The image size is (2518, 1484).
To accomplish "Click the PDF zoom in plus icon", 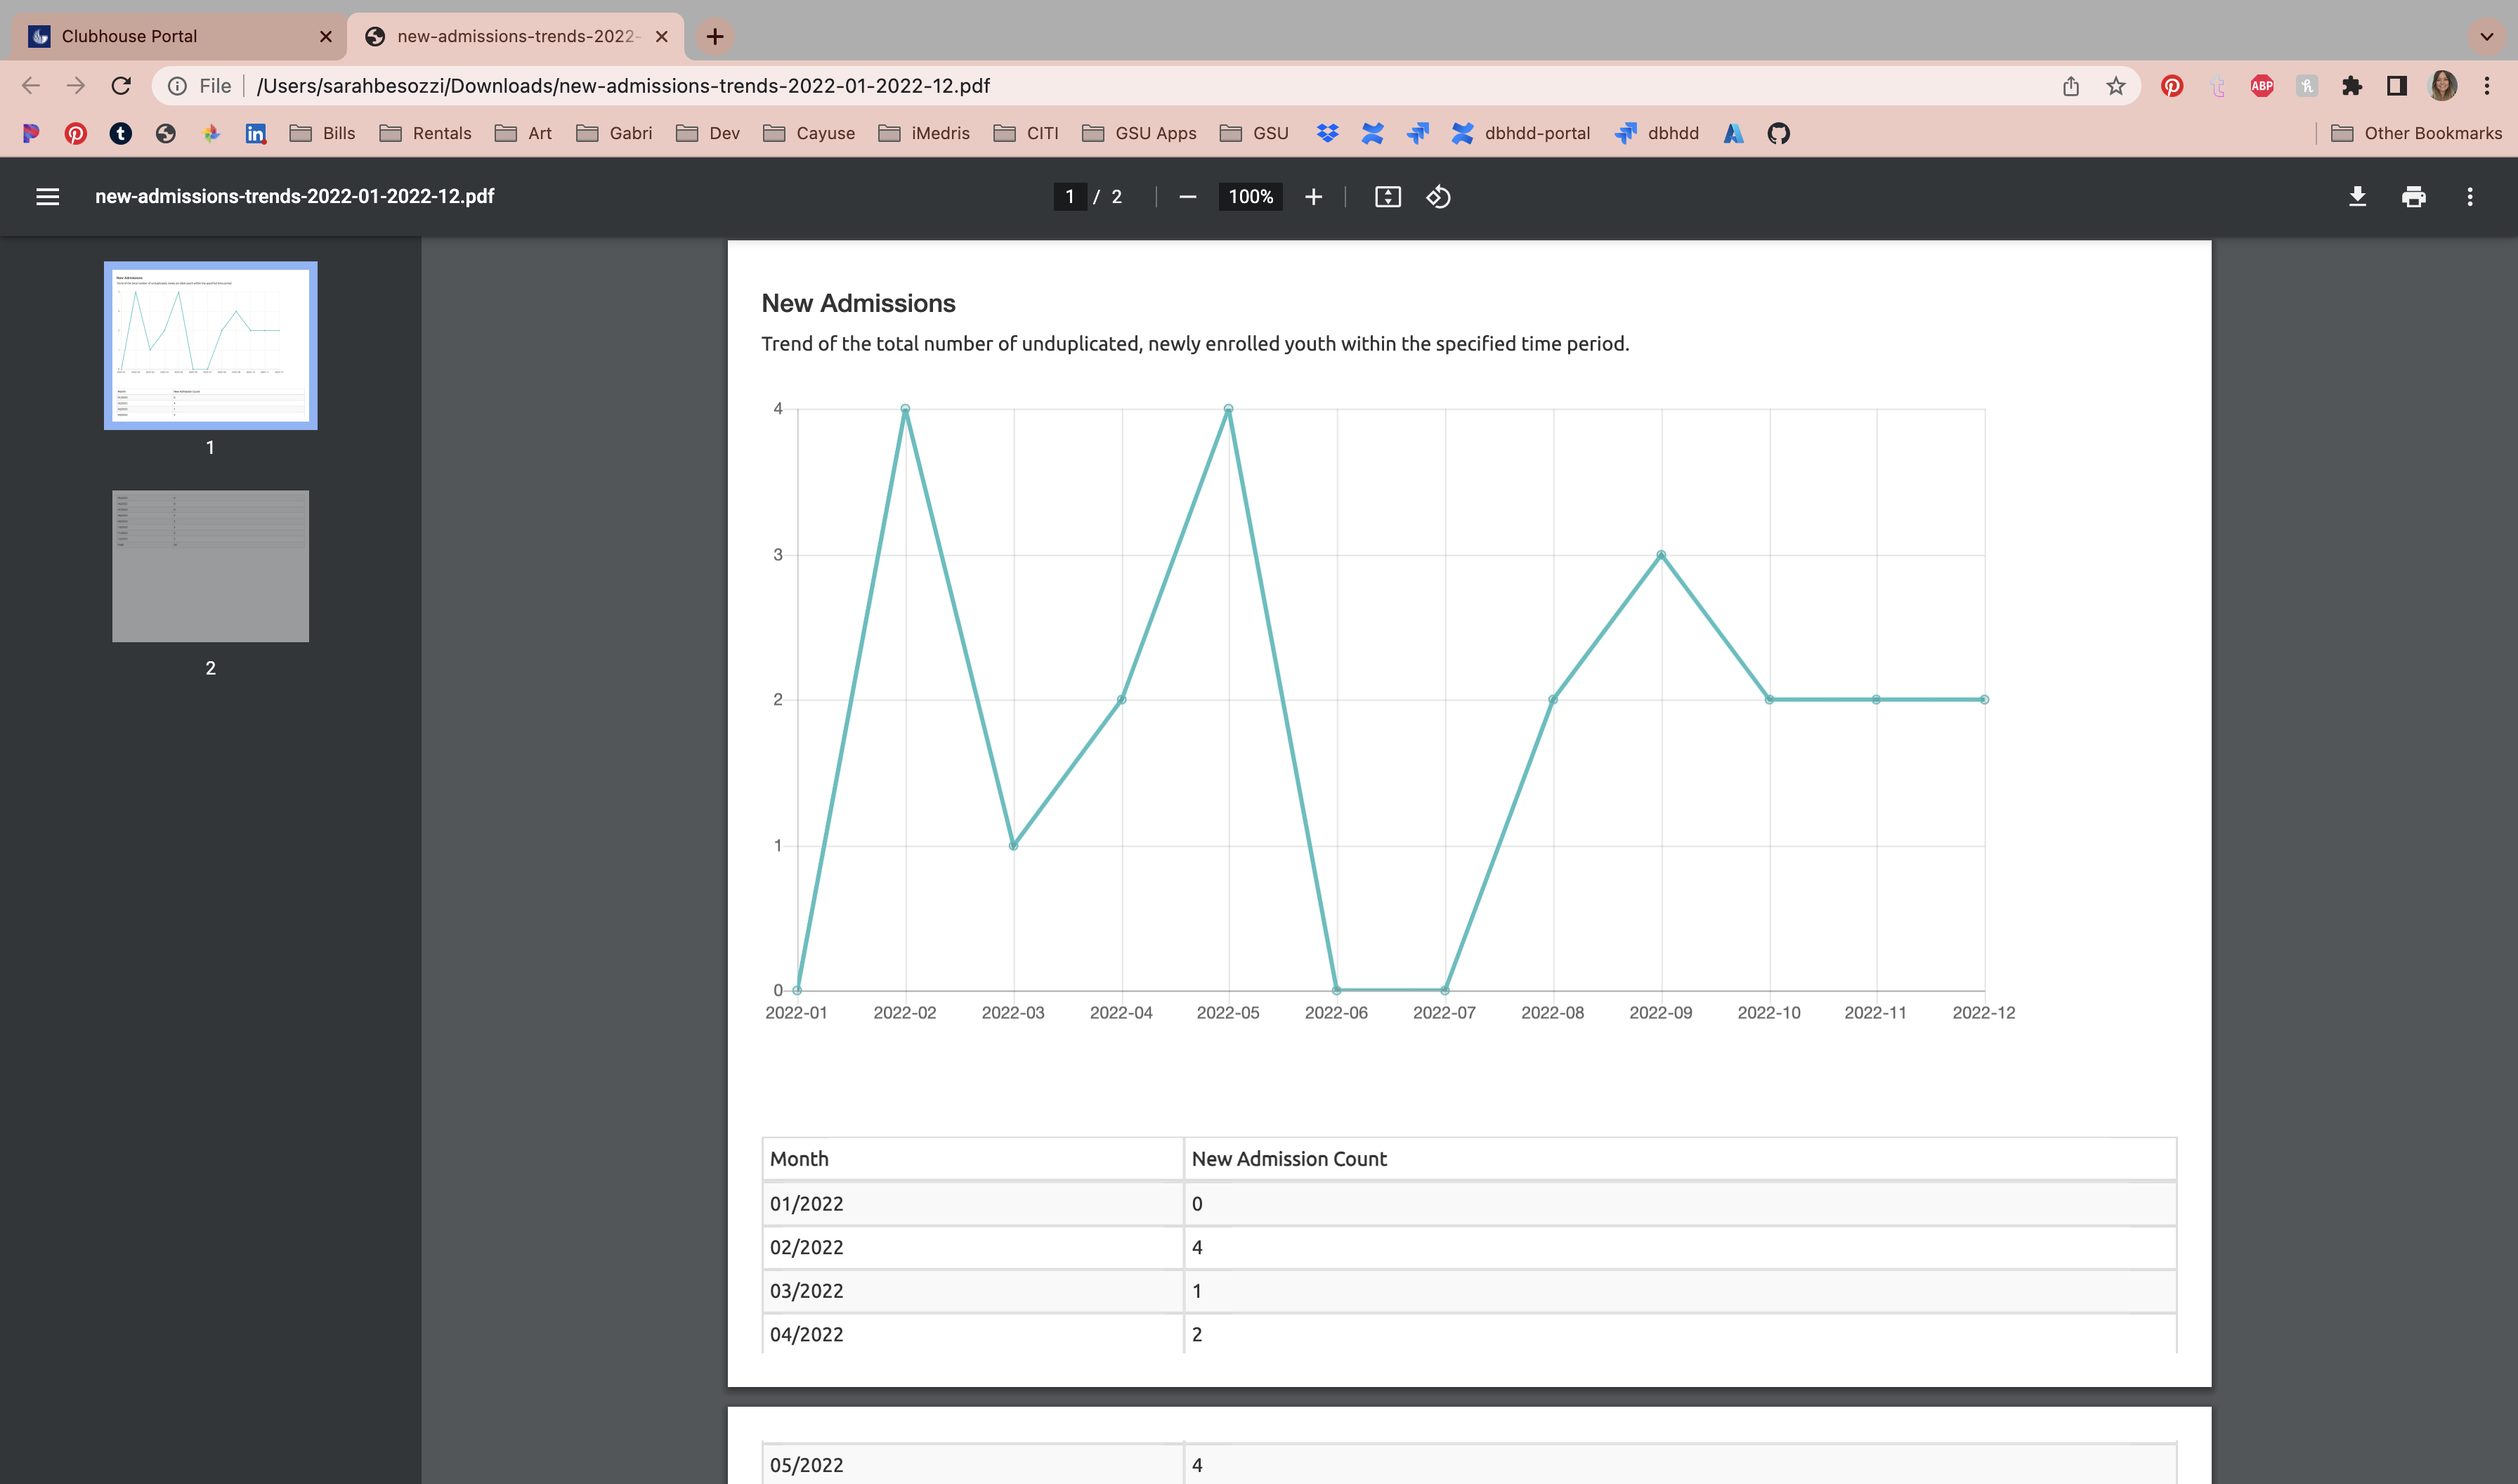I will [1314, 197].
